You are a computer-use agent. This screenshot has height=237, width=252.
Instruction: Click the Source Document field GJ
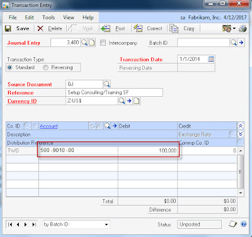tap(84, 84)
